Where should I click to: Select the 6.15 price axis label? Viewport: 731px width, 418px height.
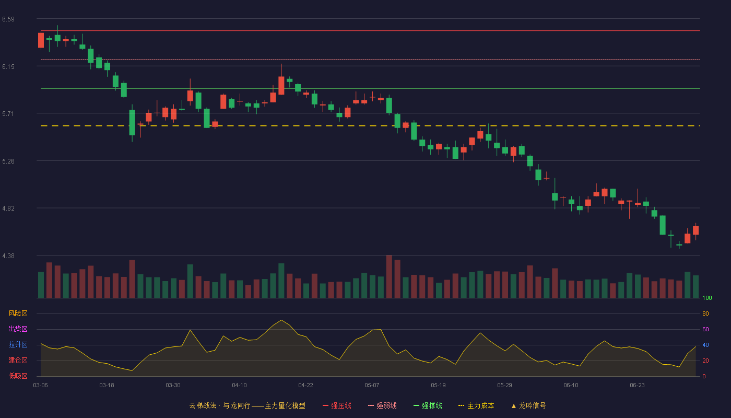point(8,67)
